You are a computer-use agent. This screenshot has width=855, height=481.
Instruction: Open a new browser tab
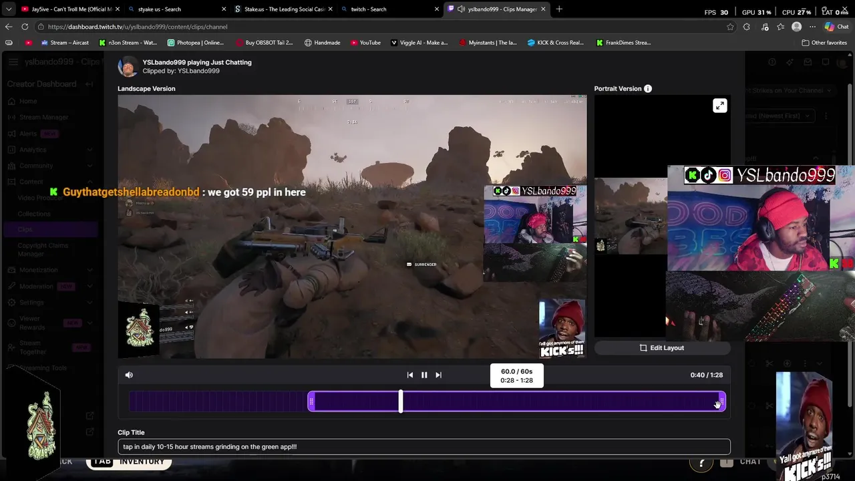tap(559, 9)
